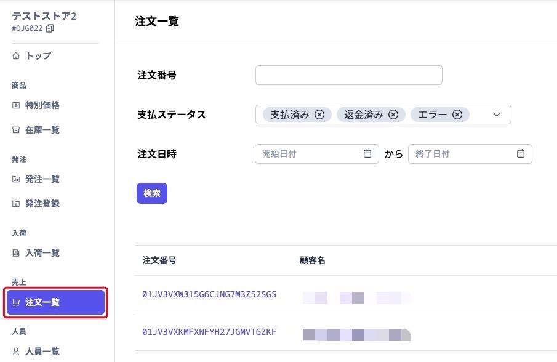Click inside the 注文番号 input field
Viewport: 557px width, 362px height.
(x=348, y=74)
